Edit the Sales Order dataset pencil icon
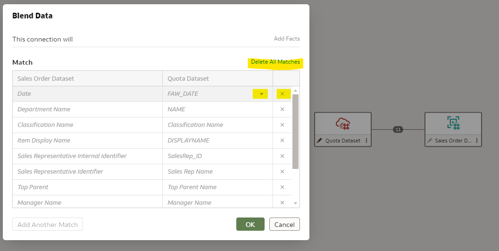This screenshot has width=499, height=251. coord(430,141)
